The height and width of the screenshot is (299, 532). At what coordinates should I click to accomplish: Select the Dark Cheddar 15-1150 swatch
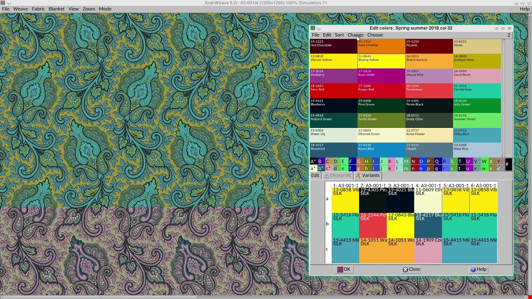pos(381,46)
